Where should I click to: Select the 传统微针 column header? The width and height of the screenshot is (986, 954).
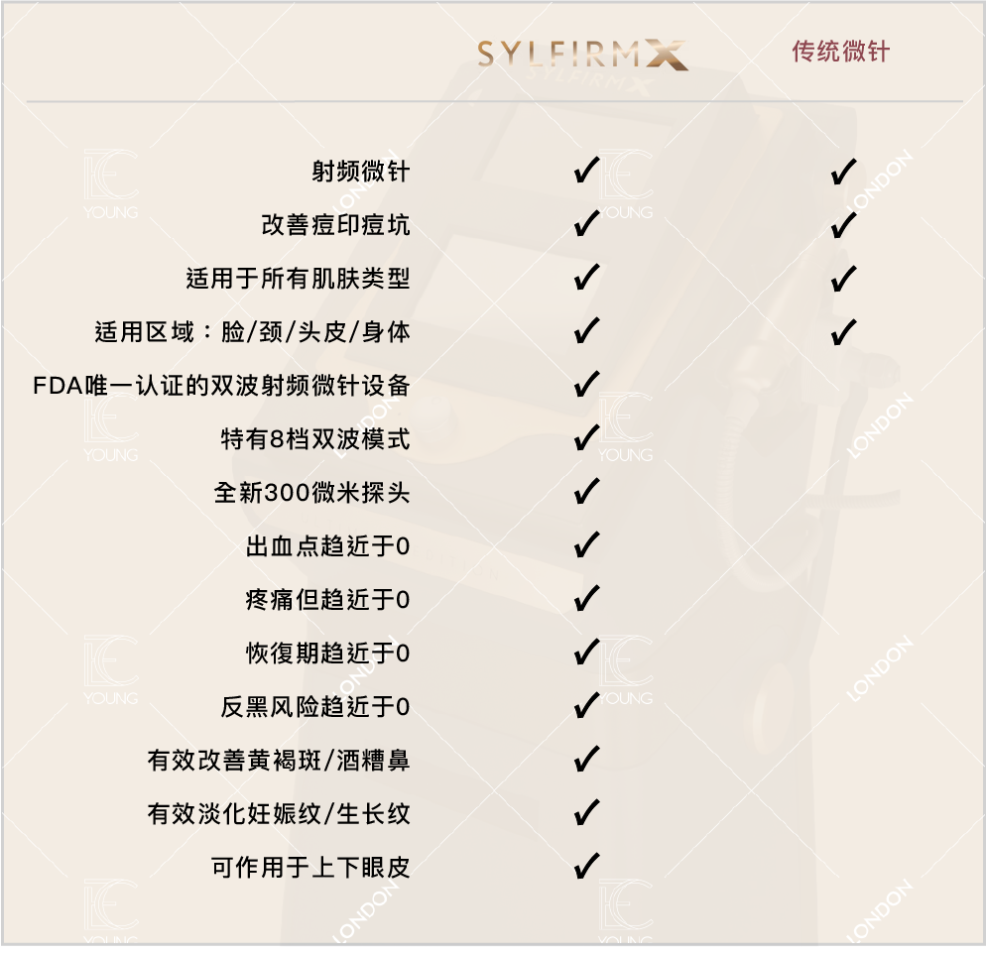click(840, 53)
